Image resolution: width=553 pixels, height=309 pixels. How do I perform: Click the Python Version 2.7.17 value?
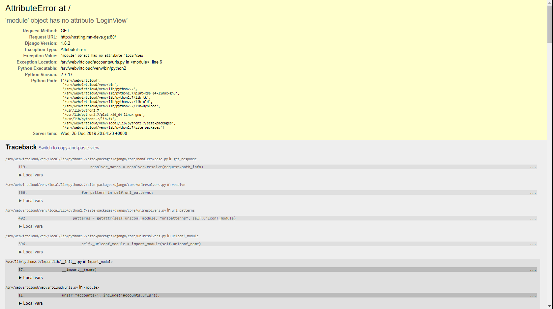pyautogui.click(x=67, y=75)
